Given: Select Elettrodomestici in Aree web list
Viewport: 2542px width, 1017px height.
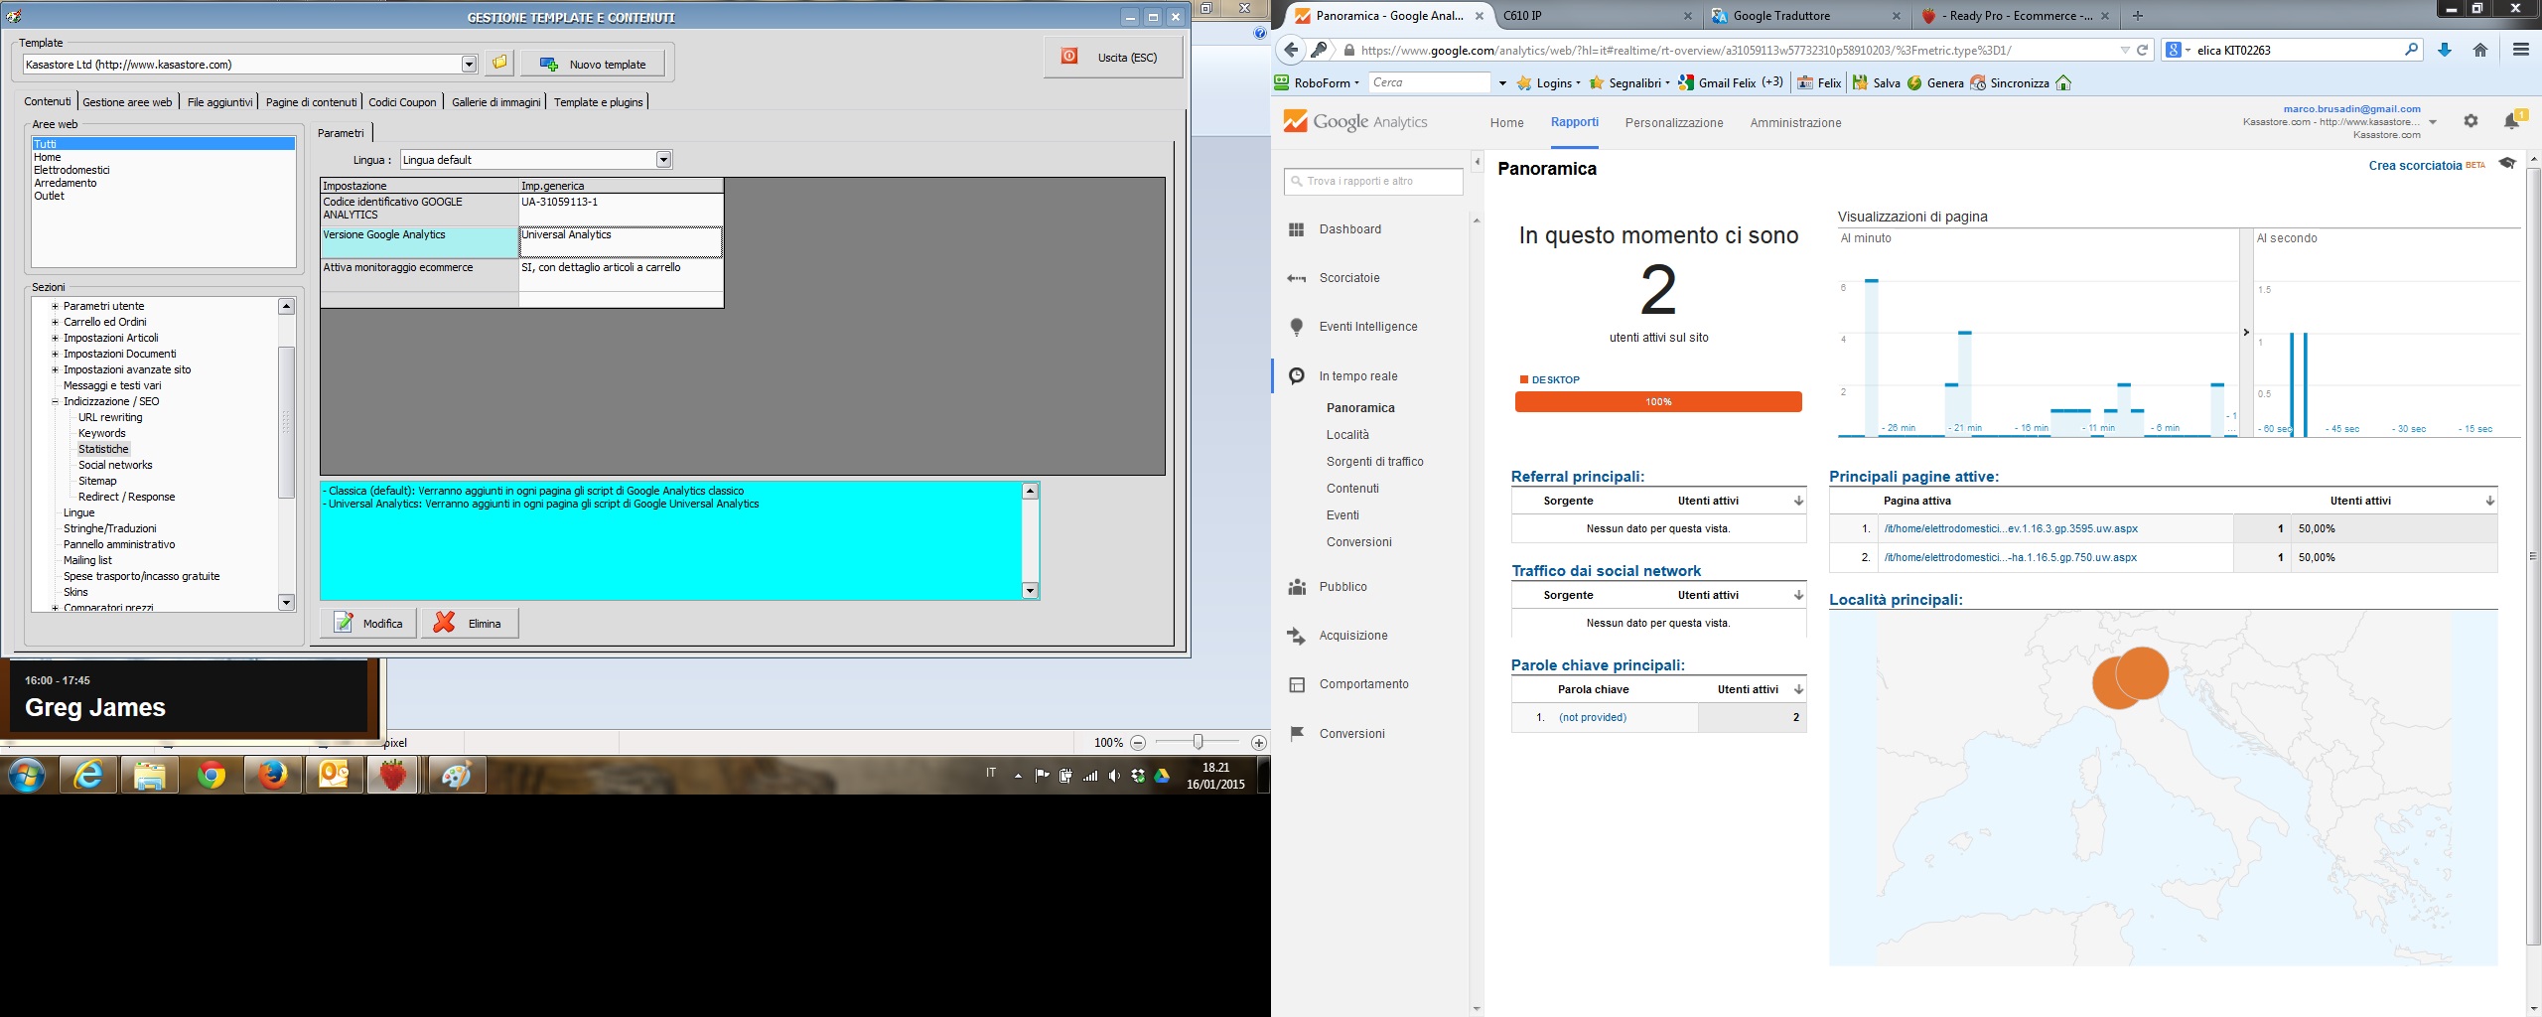Looking at the screenshot, I should tap(71, 170).
